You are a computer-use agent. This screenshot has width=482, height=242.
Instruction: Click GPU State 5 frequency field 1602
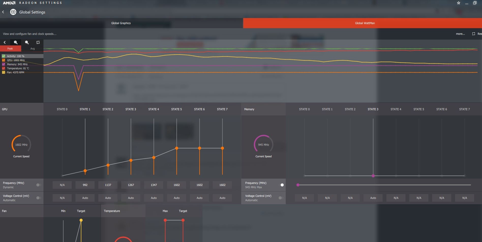point(177,185)
